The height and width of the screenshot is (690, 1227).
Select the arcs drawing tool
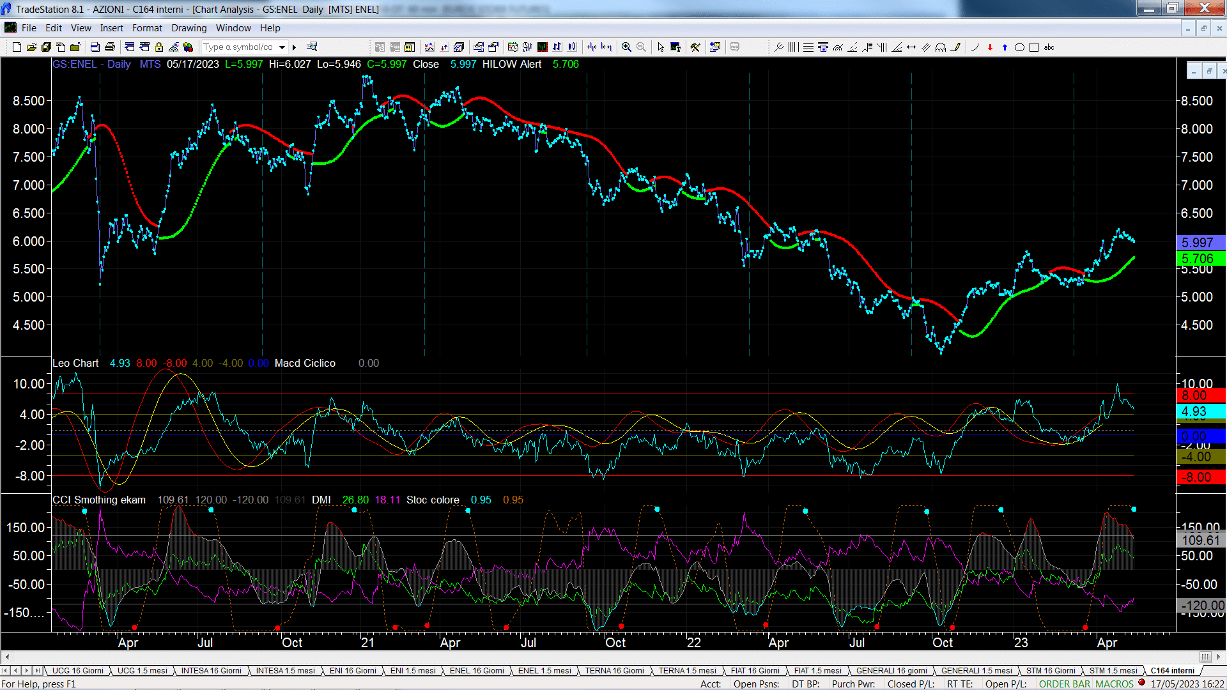[941, 47]
